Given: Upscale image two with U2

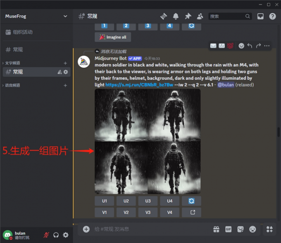Looking at the screenshot, I should (126, 201).
